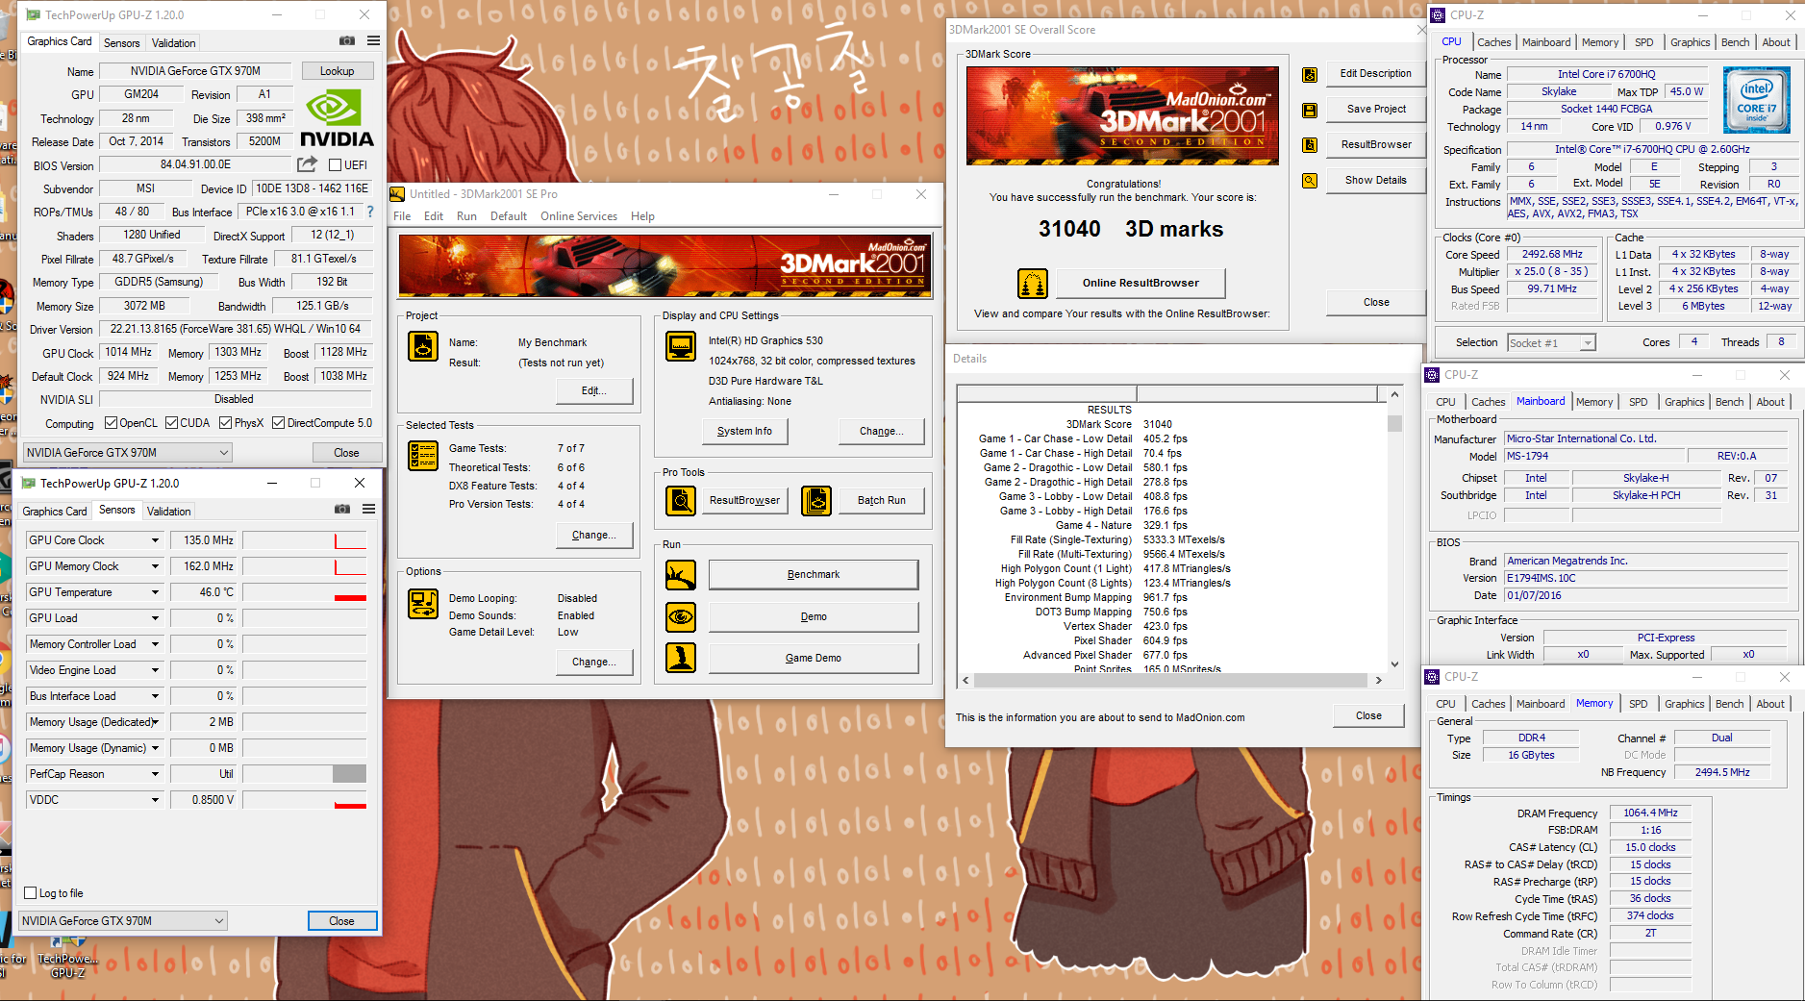The image size is (1805, 1001).
Task: Click the VDDC sensor graph
Action: point(305,800)
